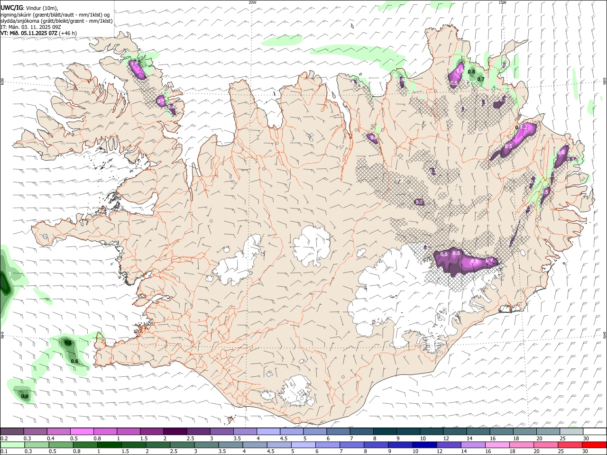
Task: Click the "20W" longitude label at top
Action: pyautogui.click(x=252, y=2)
